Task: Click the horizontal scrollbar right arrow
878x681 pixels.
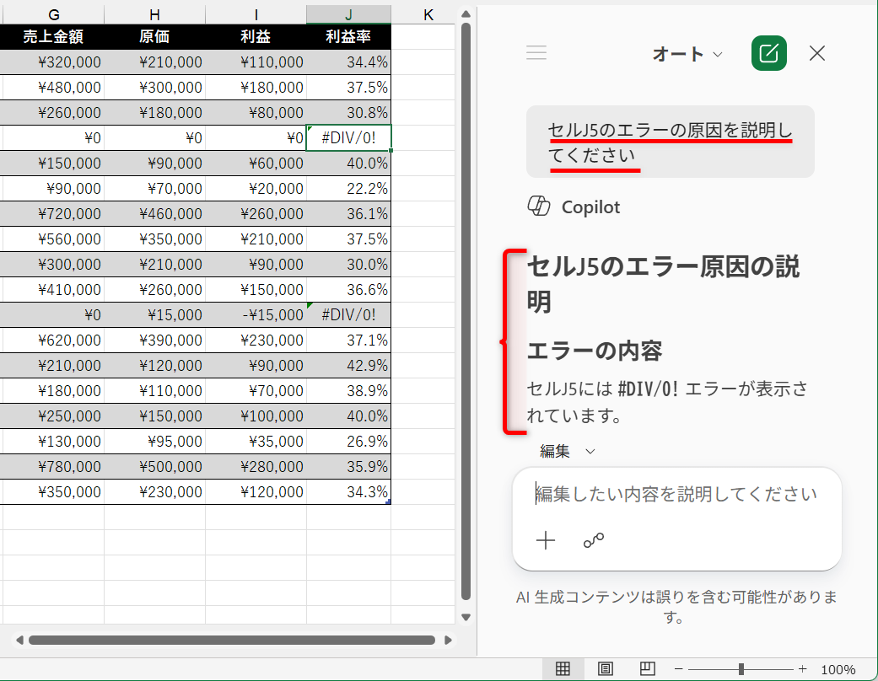Action: (x=448, y=640)
